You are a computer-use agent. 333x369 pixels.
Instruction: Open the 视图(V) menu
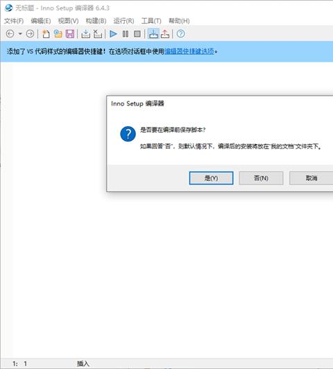coord(68,21)
